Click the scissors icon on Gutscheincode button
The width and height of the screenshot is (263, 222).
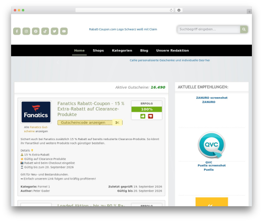(x=117, y=123)
